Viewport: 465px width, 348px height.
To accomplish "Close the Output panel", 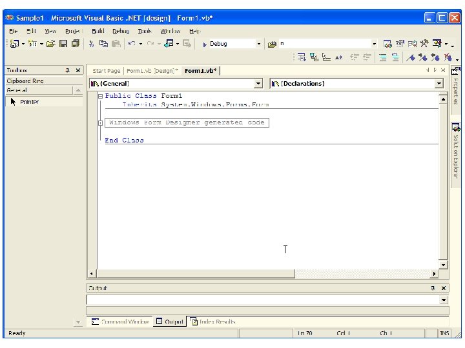I will [444, 288].
